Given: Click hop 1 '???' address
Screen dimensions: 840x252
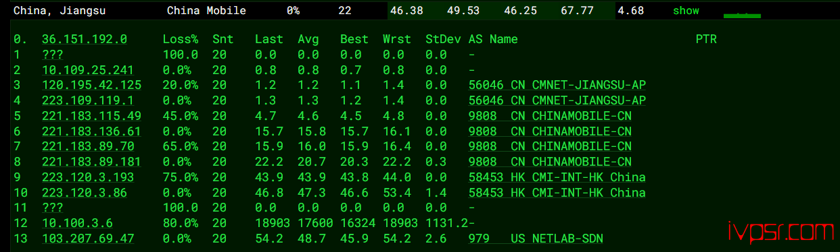Looking at the screenshot, I should pyautogui.click(x=53, y=55).
